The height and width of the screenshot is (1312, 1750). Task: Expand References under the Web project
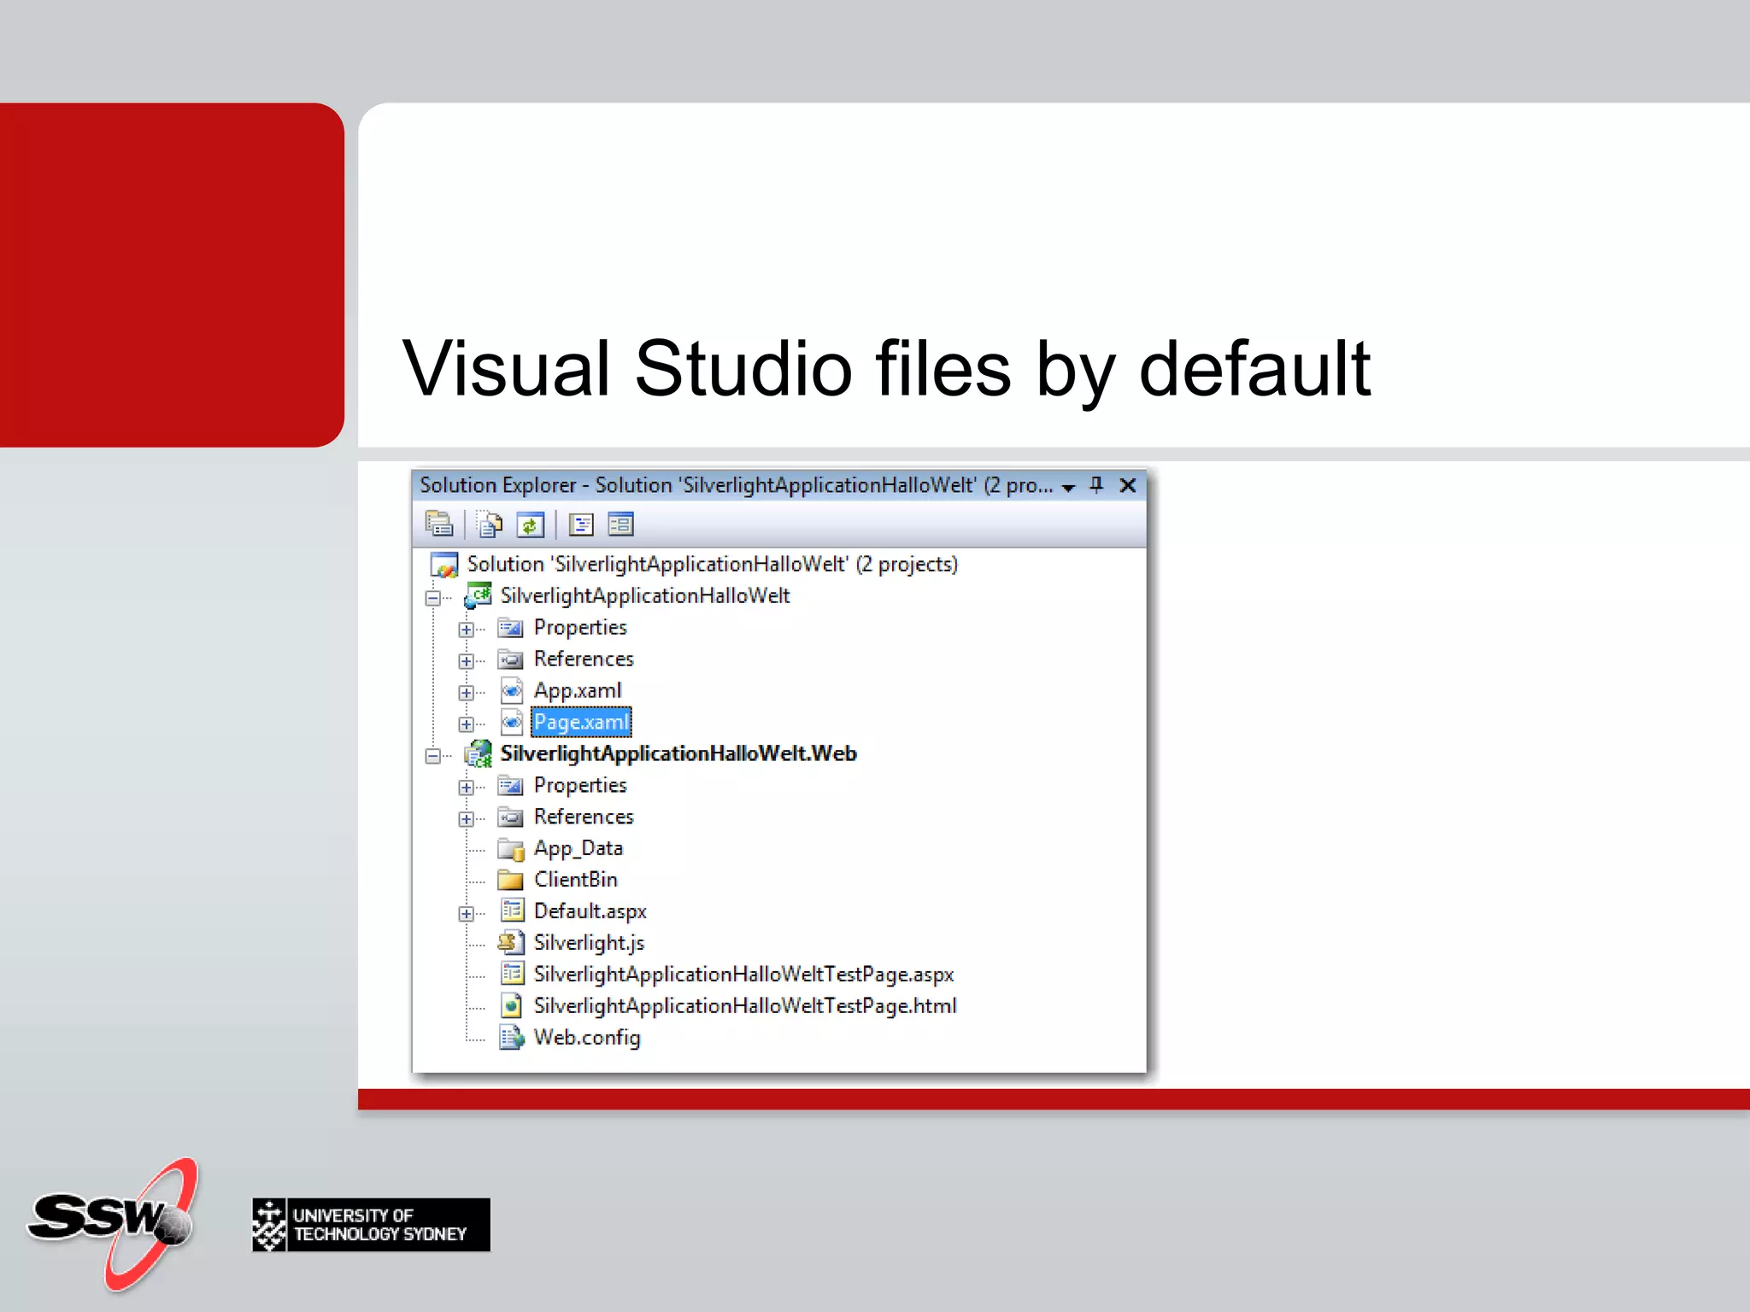[x=467, y=819]
